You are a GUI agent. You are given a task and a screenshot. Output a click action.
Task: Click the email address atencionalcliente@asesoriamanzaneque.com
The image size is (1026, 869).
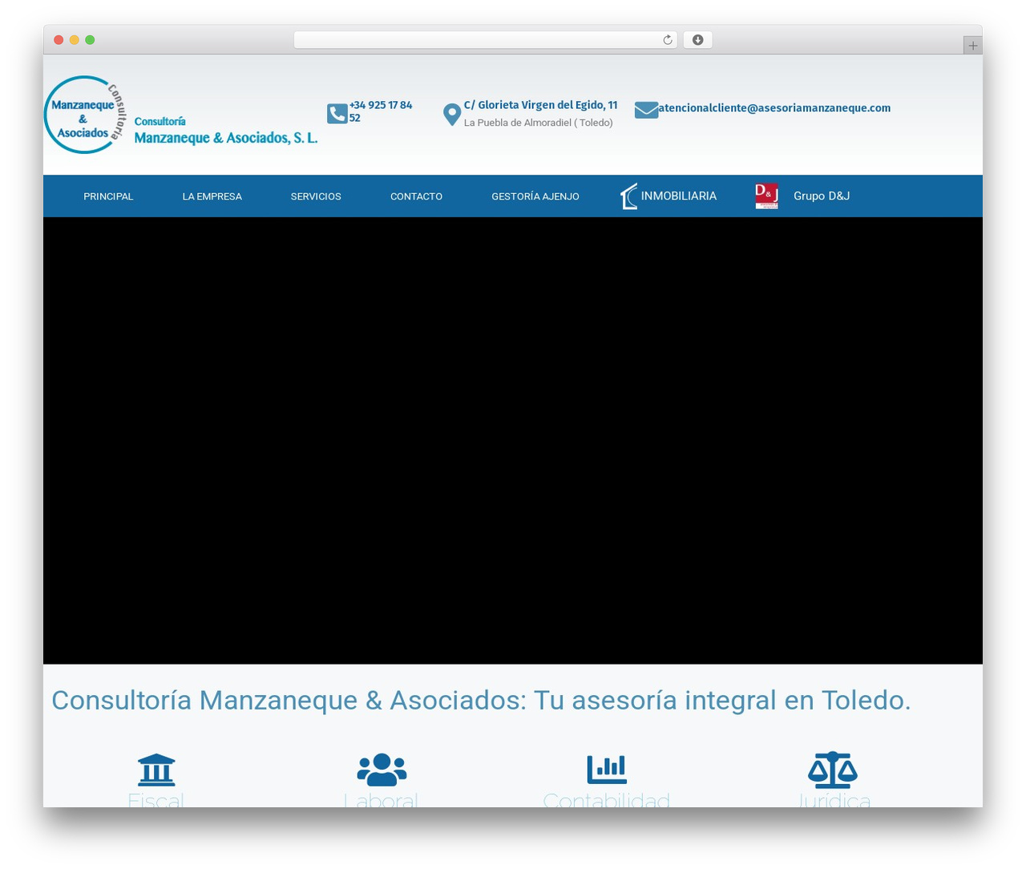coord(774,108)
